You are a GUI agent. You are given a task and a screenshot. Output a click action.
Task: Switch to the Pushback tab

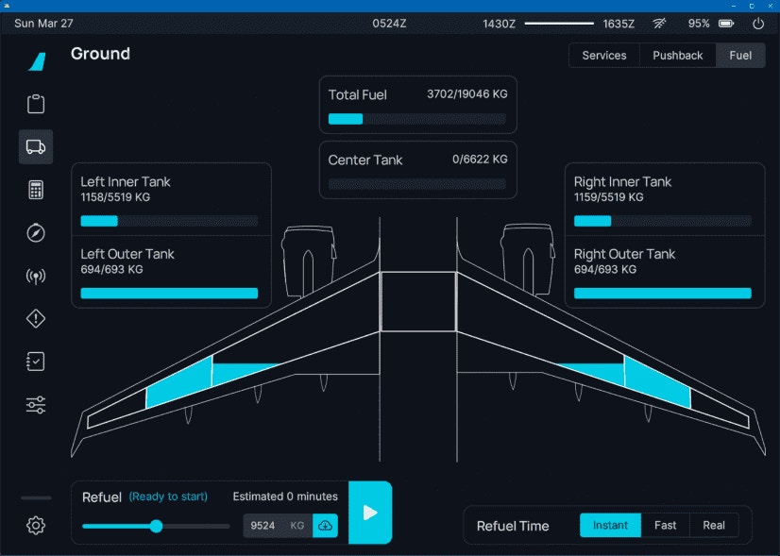677,56
